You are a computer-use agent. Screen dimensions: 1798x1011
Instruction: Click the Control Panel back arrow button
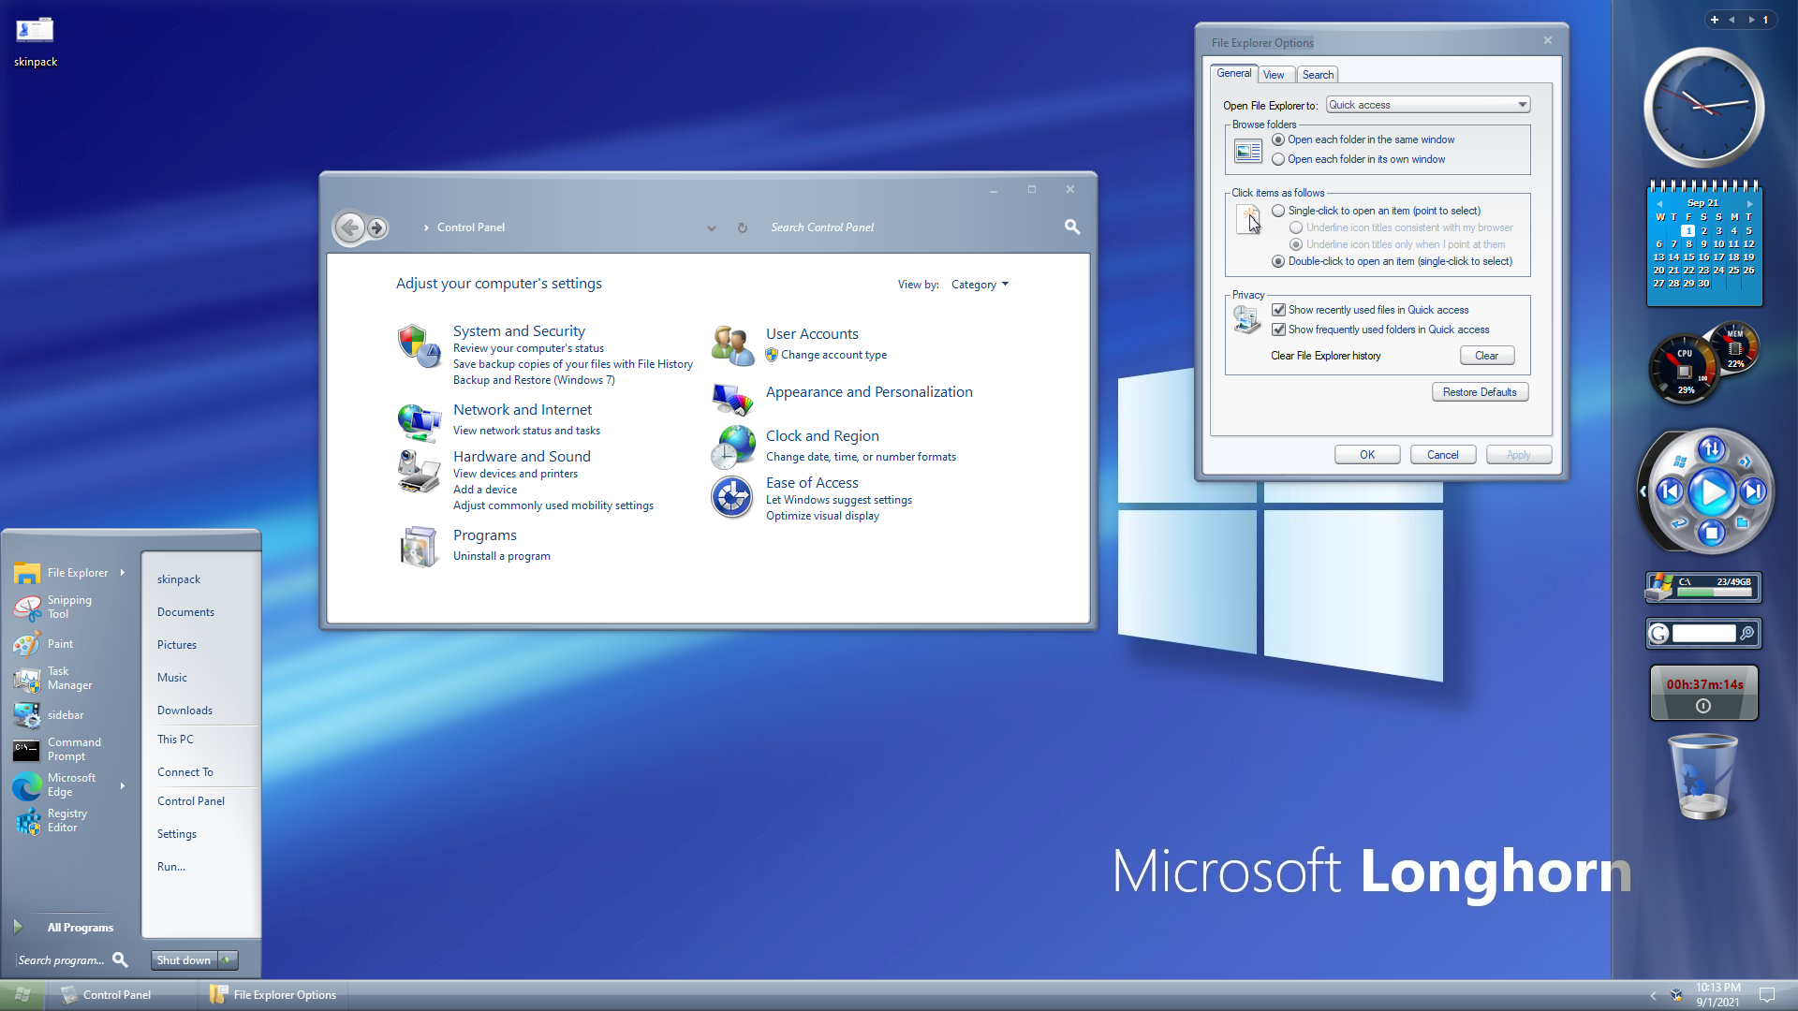[350, 227]
